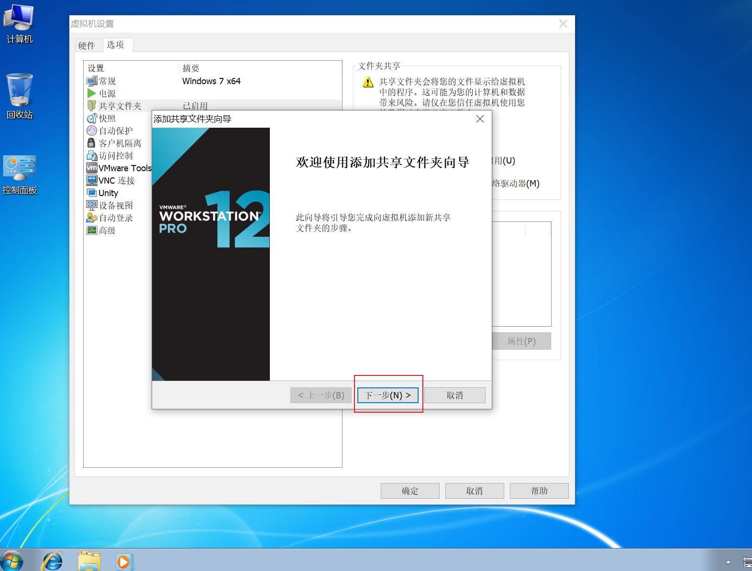The image size is (752, 571).
Task: Open 回收站 recycle bin icon
Action: coord(20,96)
